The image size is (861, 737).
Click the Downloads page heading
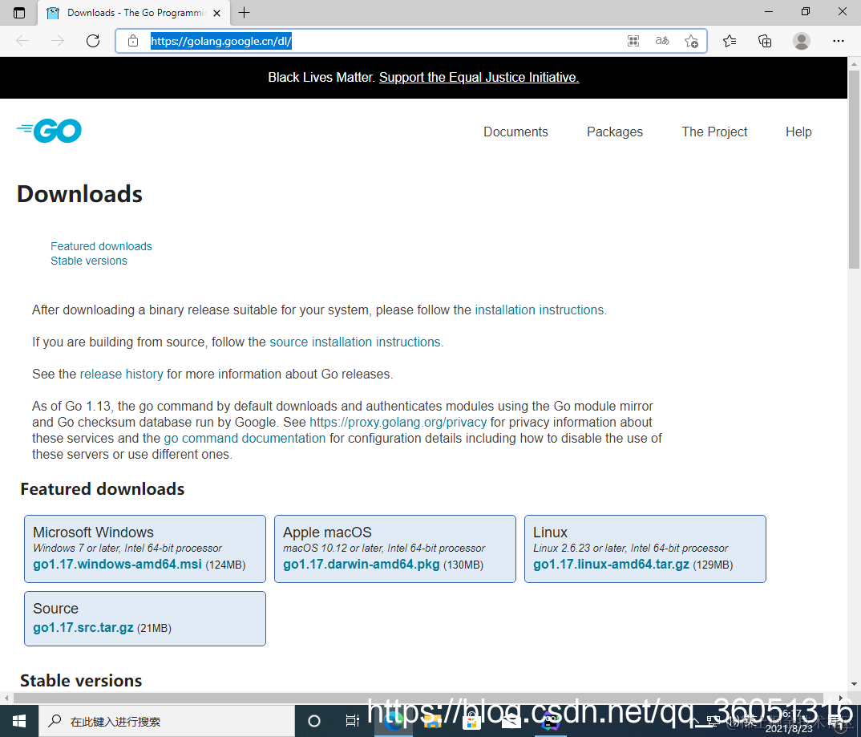tap(79, 194)
